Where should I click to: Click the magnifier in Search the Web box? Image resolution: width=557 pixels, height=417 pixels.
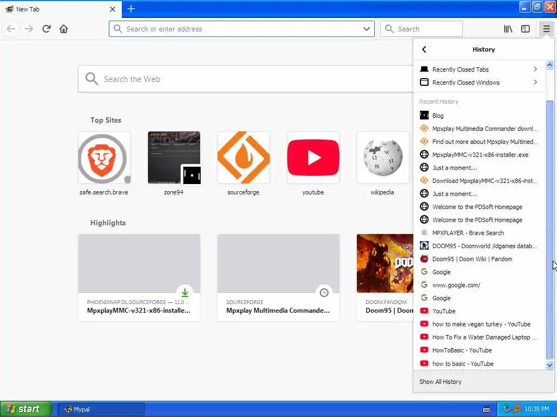[x=91, y=79]
